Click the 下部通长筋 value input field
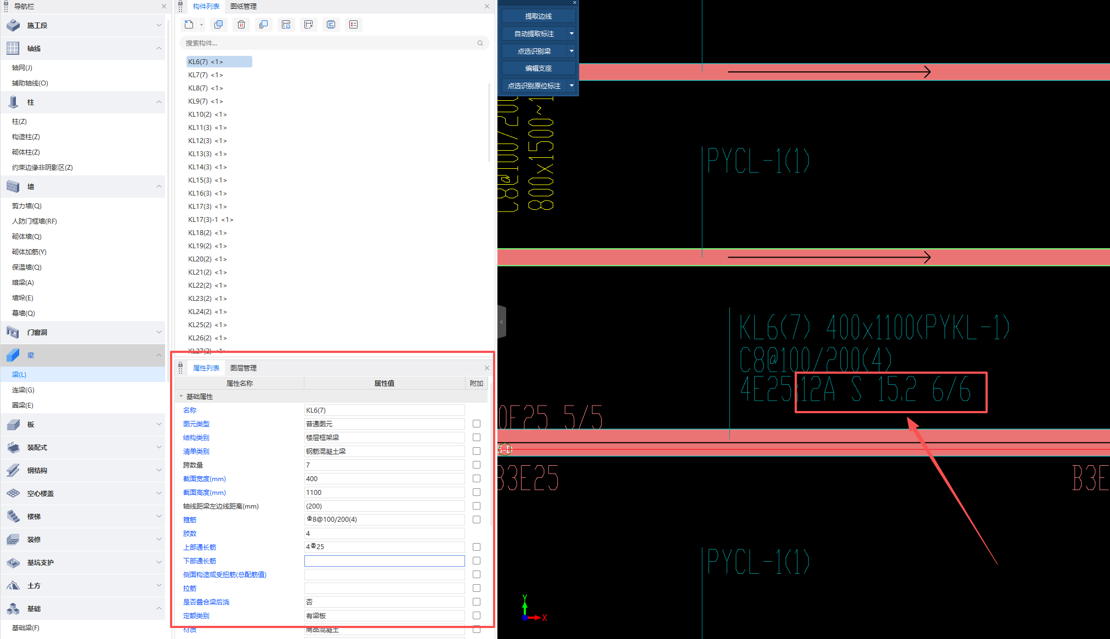1110x639 pixels. [x=384, y=561]
